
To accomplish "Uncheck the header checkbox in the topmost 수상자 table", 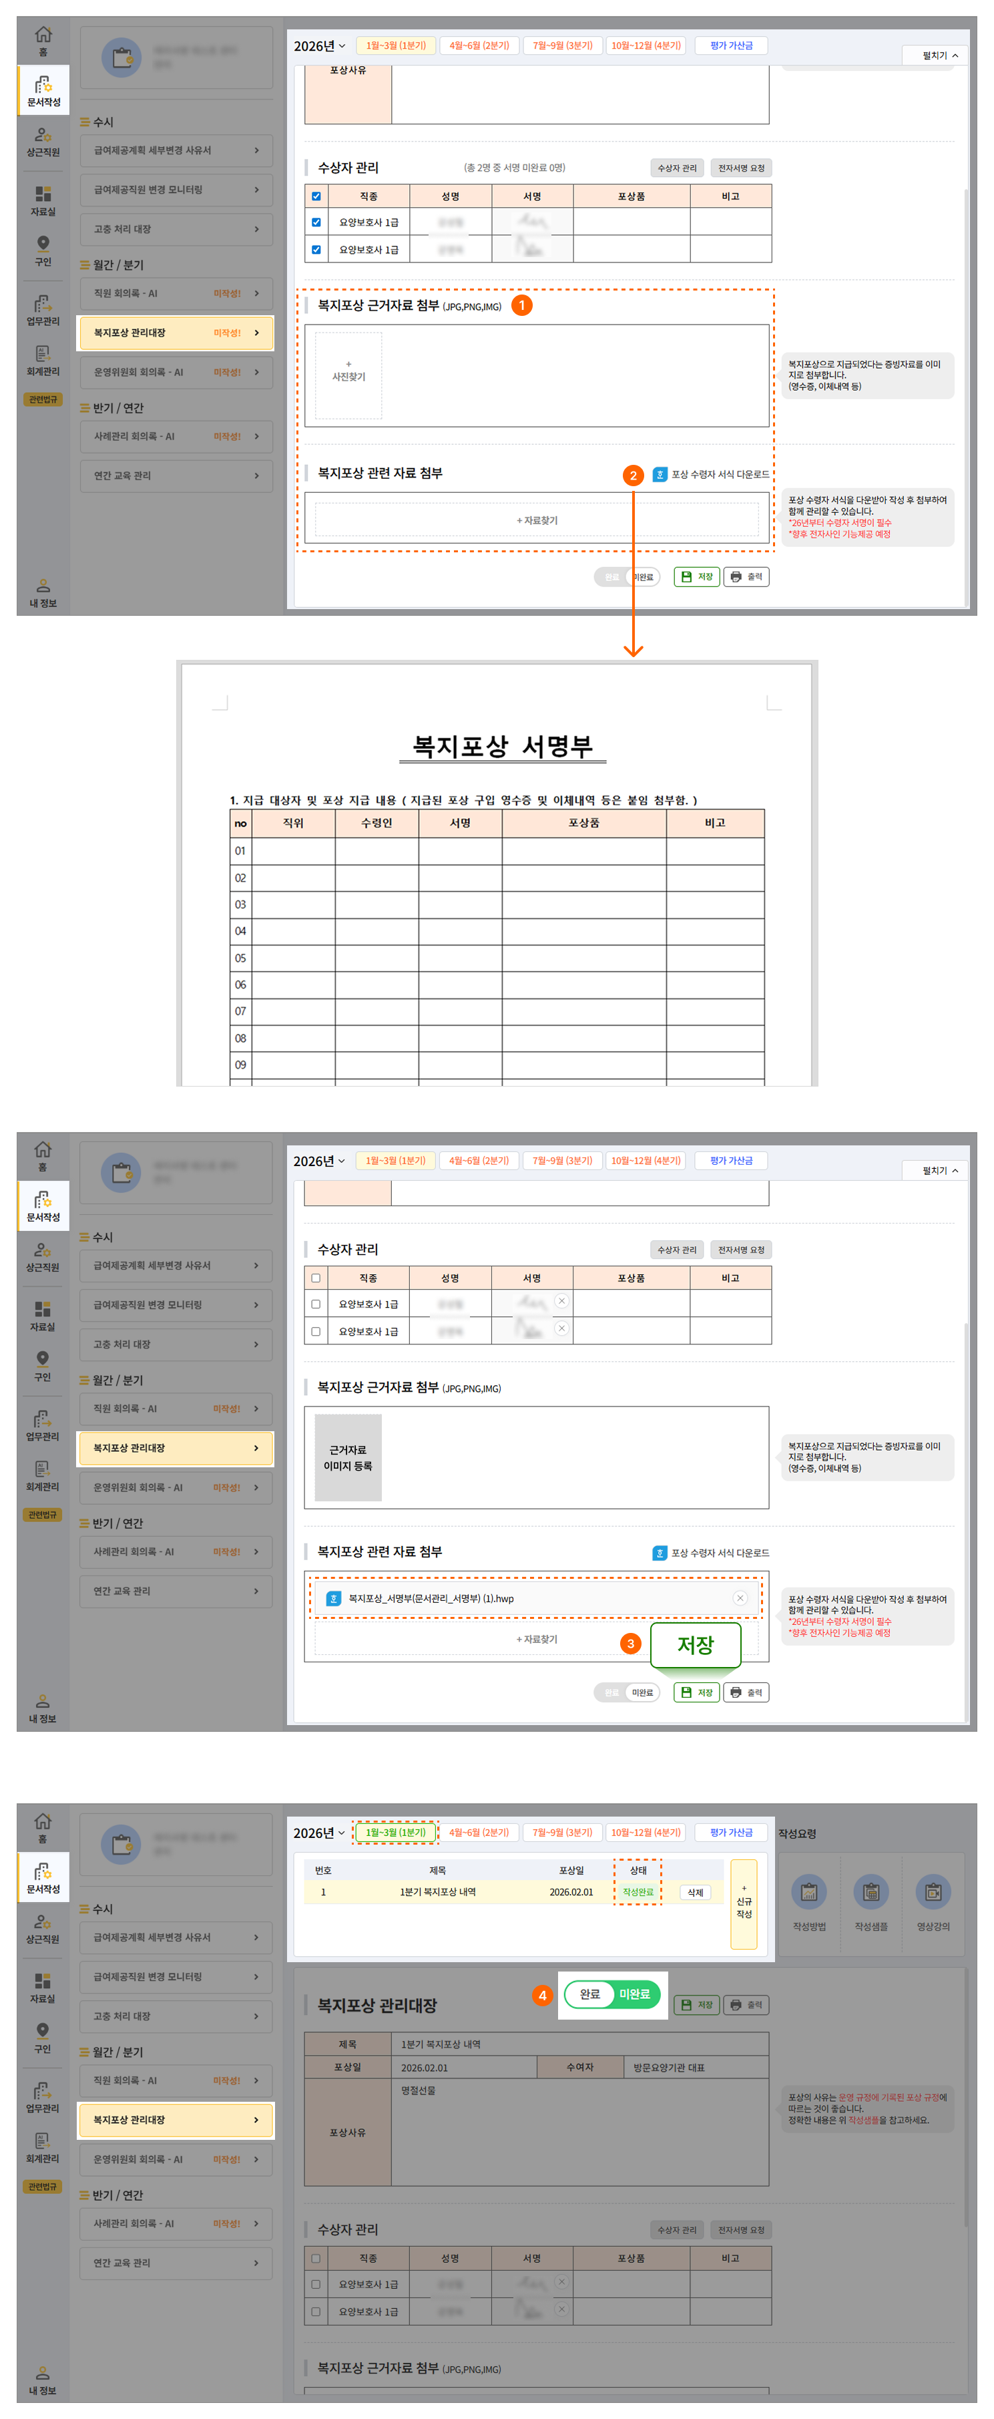I will point(316,196).
